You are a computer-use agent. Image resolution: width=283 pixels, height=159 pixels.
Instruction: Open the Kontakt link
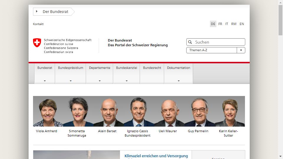38,24
